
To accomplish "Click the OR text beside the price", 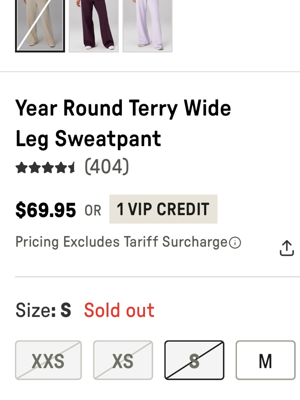I will [x=93, y=210].
